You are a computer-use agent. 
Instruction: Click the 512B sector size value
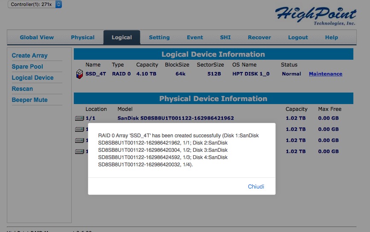click(214, 74)
